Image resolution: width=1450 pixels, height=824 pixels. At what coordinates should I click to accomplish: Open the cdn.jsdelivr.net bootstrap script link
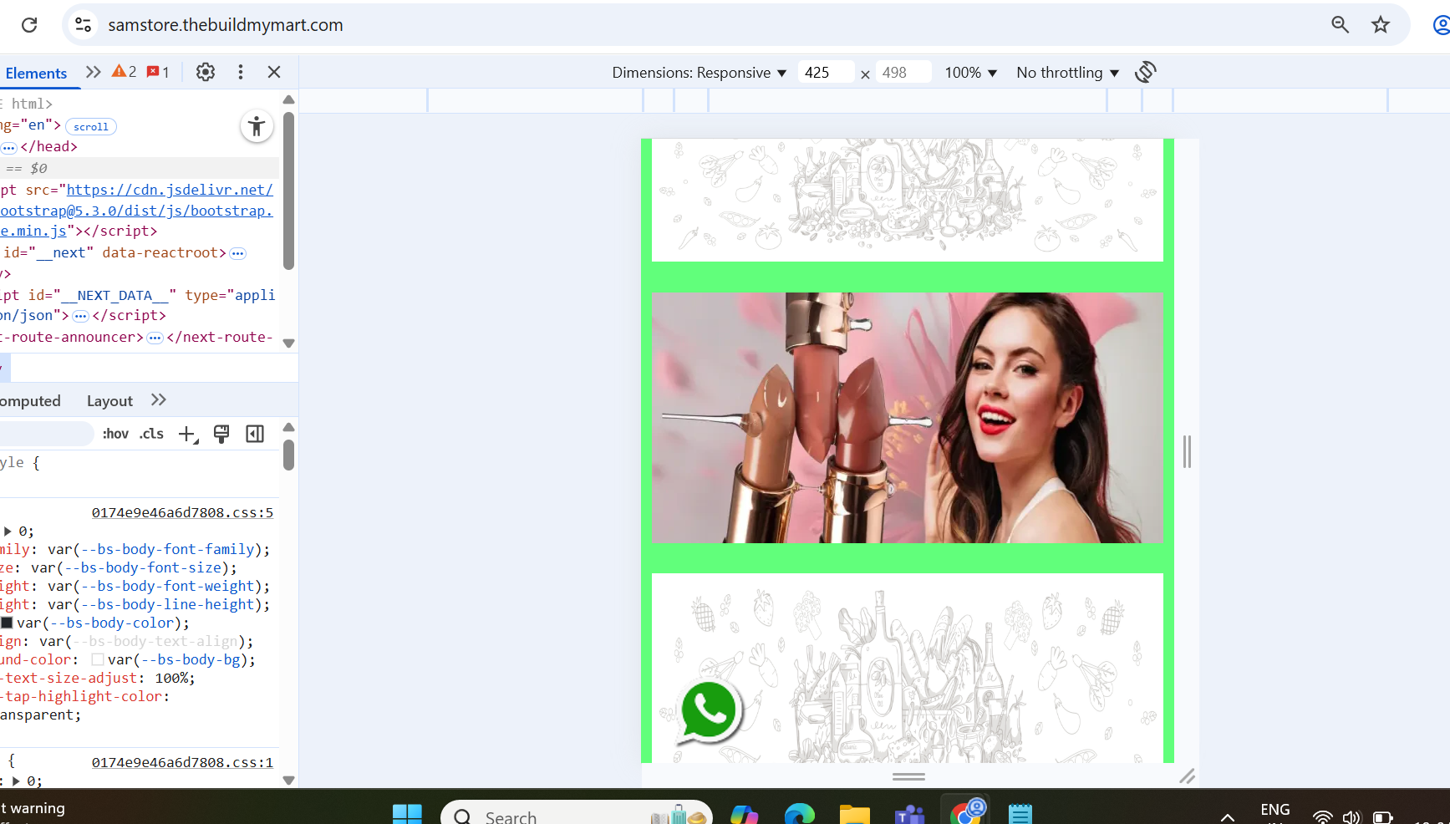(x=137, y=211)
